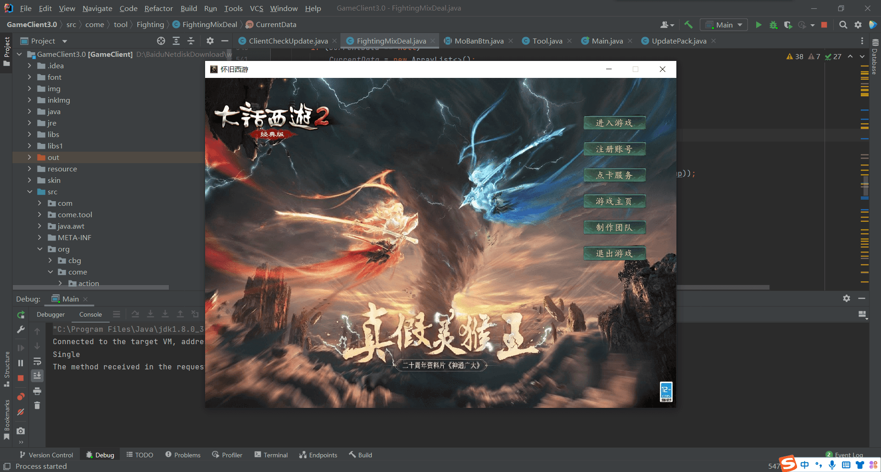Image resolution: width=881 pixels, height=472 pixels.
Task: Open Search Everywhere magnifier icon
Action: [843, 25]
